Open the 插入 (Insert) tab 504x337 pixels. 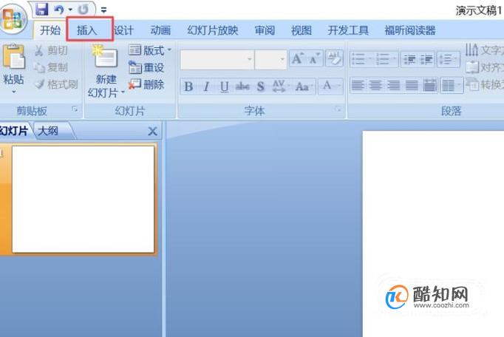pos(86,30)
